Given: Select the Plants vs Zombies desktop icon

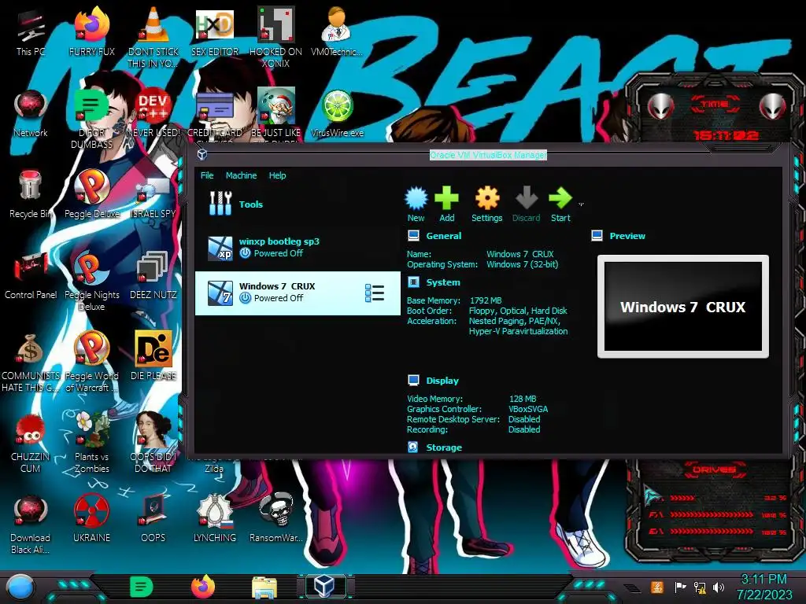Looking at the screenshot, I should coord(91,444).
